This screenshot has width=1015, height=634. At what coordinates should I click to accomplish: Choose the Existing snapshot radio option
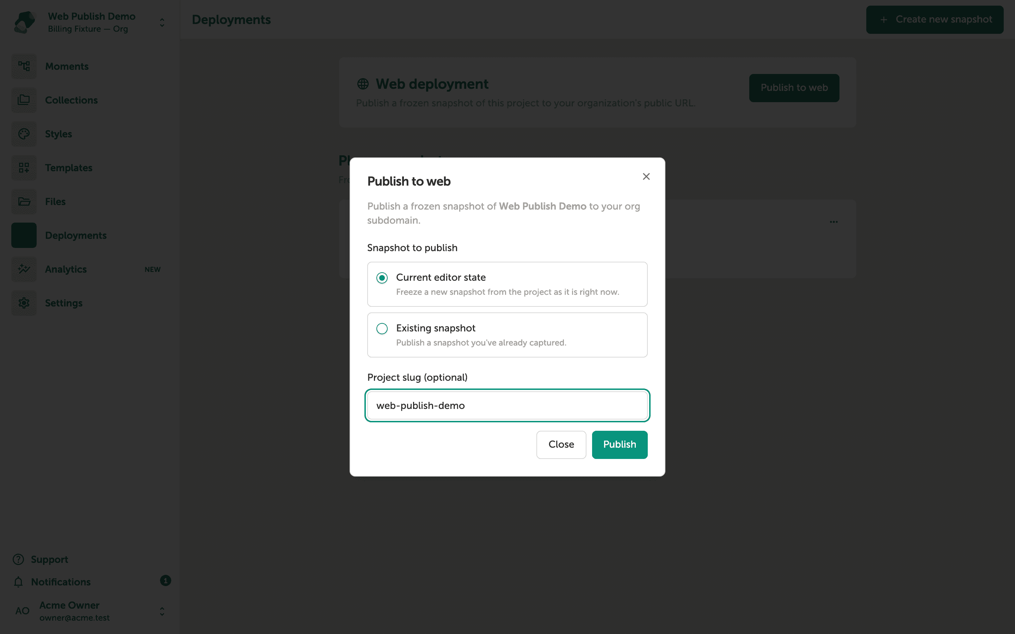click(507, 335)
